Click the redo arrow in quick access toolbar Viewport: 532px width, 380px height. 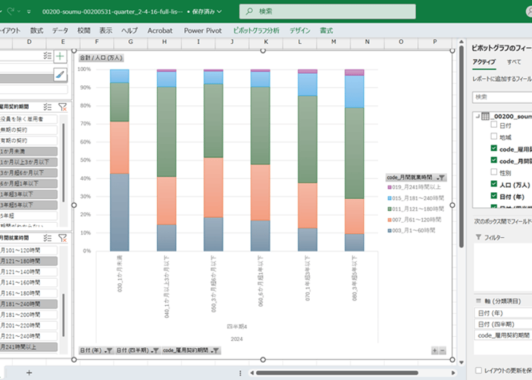pos(10,11)
